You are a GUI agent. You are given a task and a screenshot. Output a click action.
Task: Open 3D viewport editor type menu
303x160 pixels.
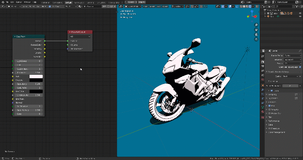[x=121, y=7]
